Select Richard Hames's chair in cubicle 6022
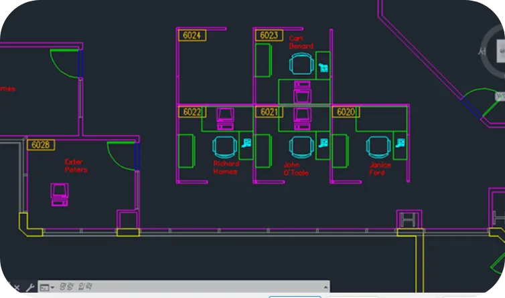This screenshot has width=505, height=298. [225, 147]
